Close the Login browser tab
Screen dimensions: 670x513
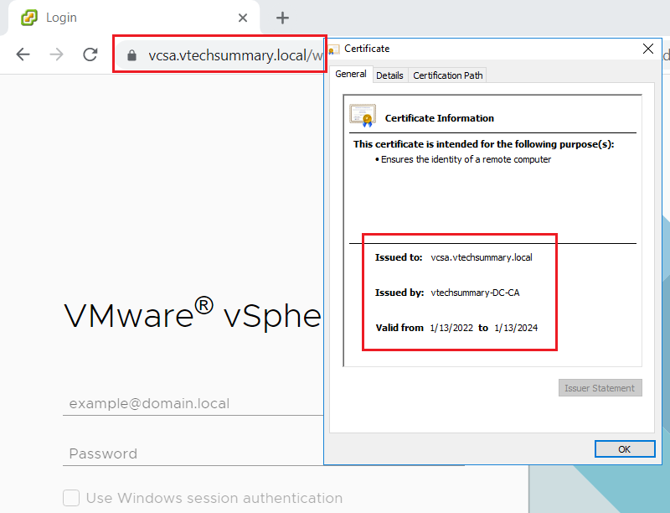point(243,18)
